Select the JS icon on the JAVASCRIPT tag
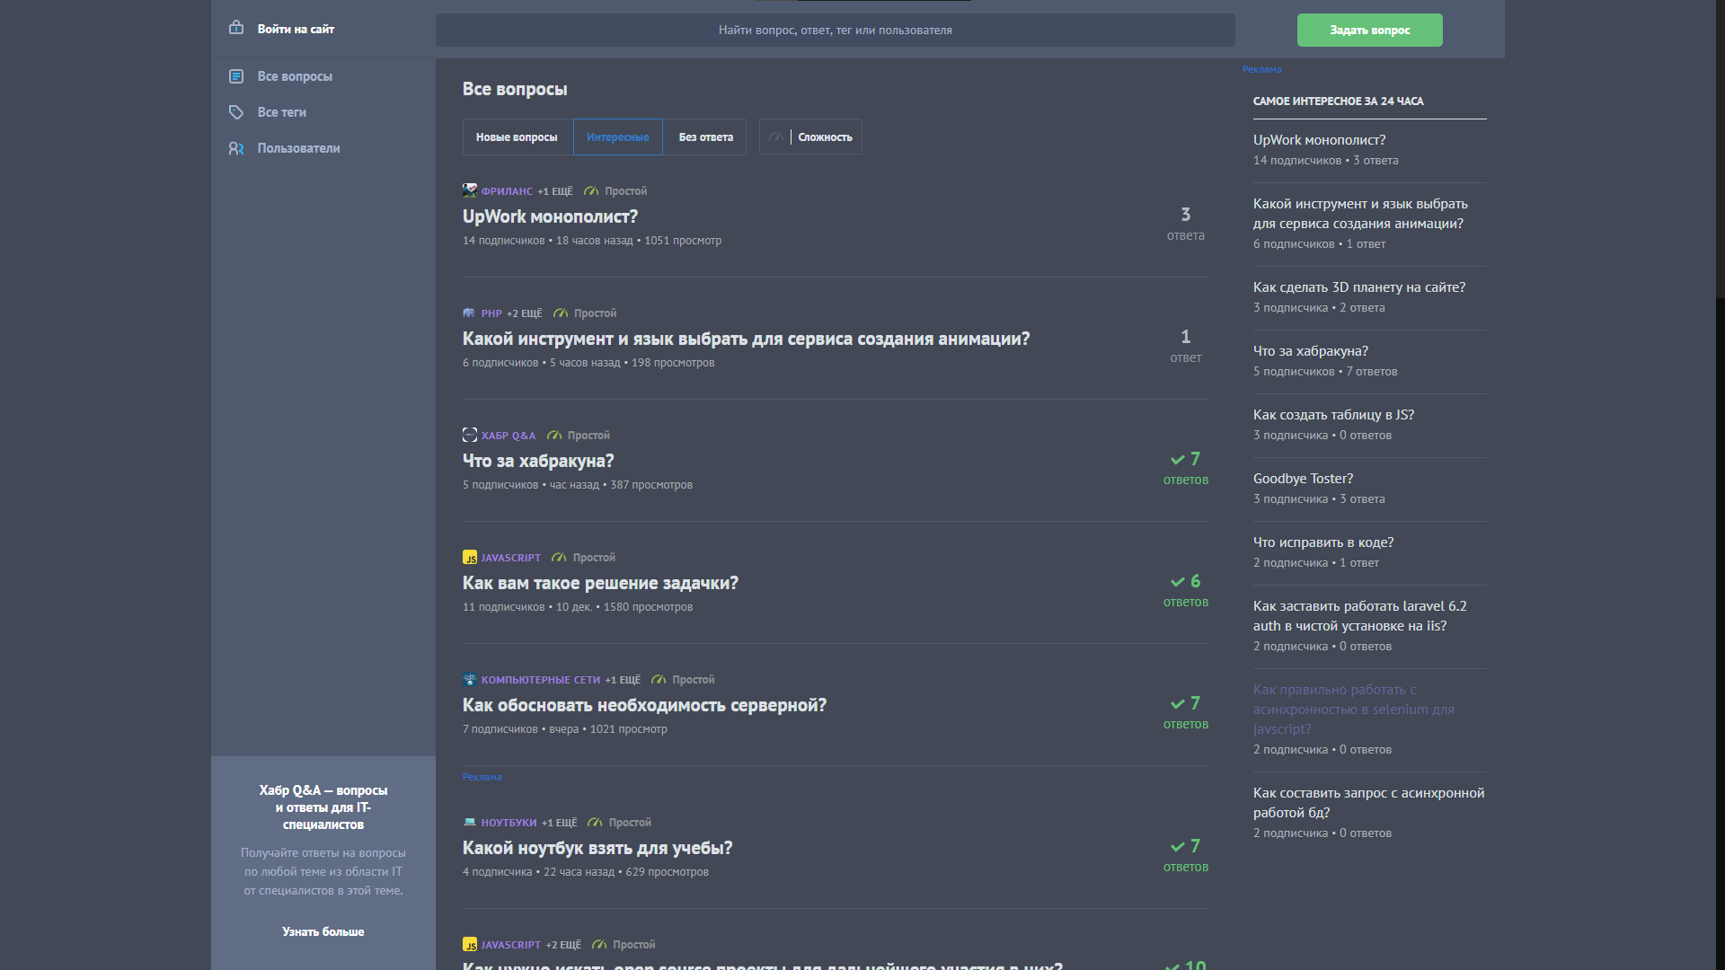 pos(470,558)
